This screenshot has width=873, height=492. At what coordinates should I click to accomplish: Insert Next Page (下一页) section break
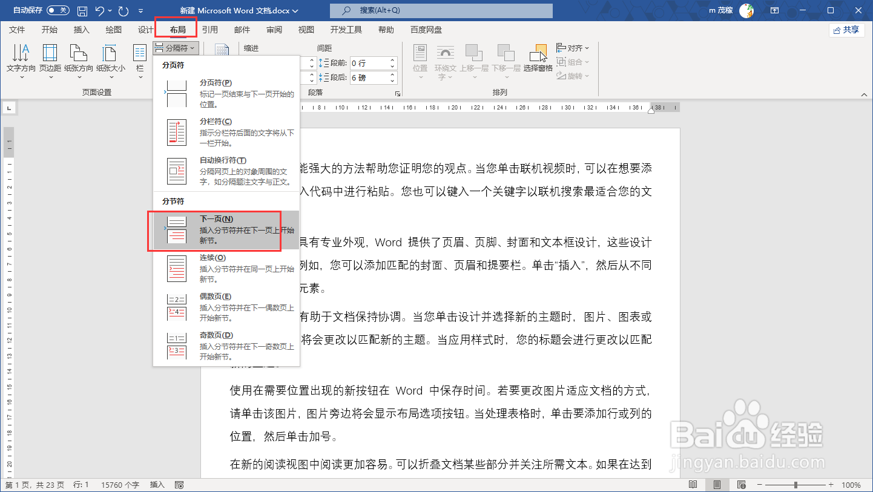226,230
